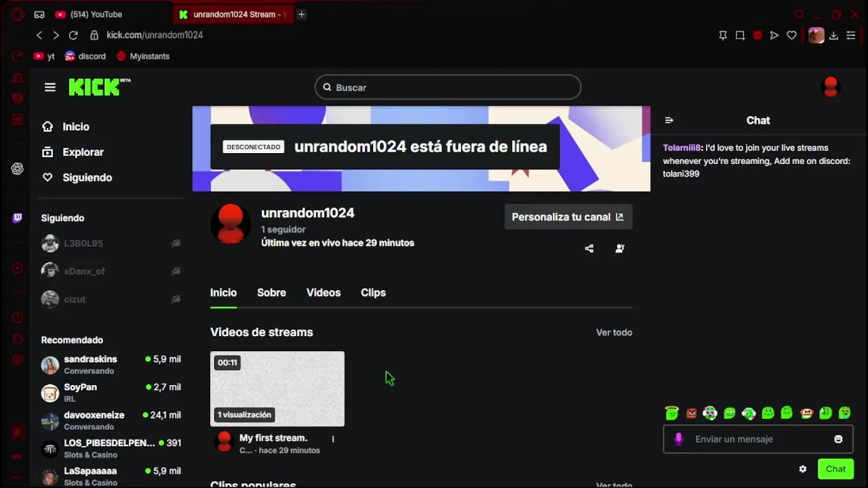Screen dimensions: 868x488
Task: Click the follow user icon beside share
Action: click(620, 249)
